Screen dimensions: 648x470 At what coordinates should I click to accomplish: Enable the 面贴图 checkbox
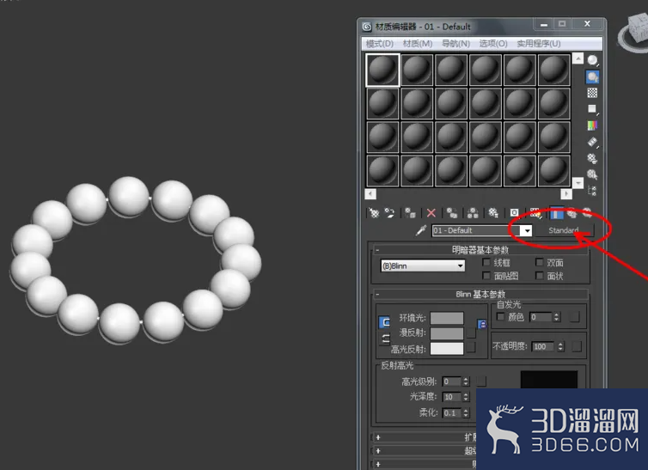pos(486,276)
